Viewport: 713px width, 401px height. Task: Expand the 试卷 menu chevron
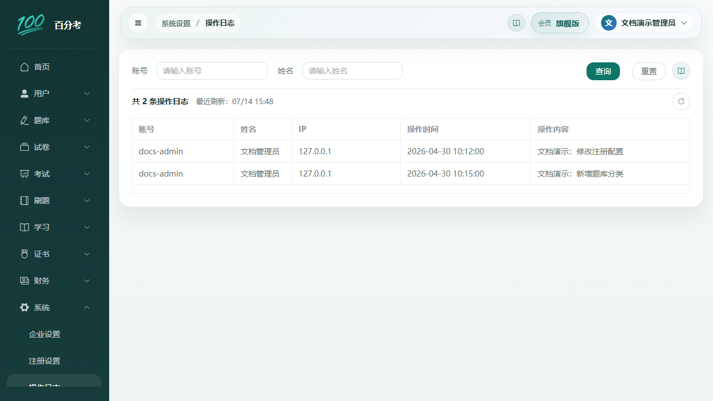coord(87,147)
